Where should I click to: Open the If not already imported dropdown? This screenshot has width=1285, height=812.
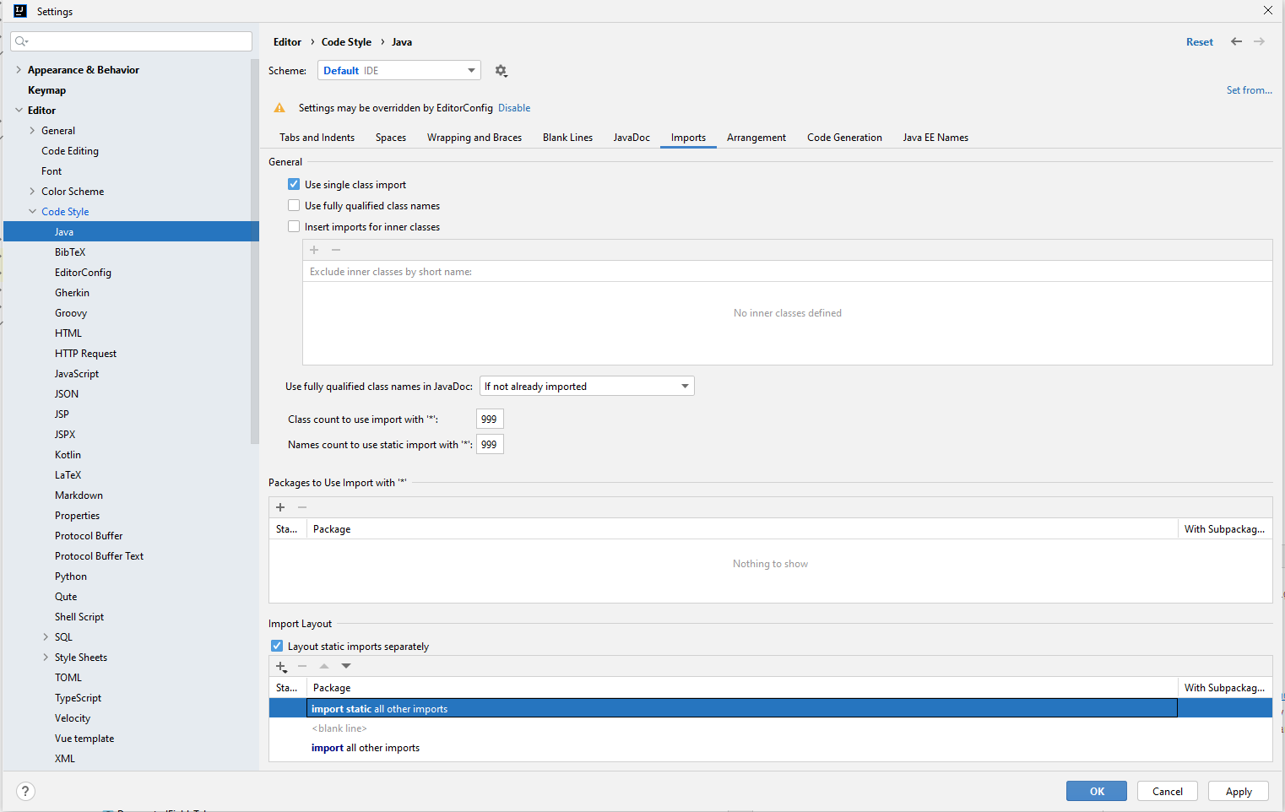click(x=586, y=386)
